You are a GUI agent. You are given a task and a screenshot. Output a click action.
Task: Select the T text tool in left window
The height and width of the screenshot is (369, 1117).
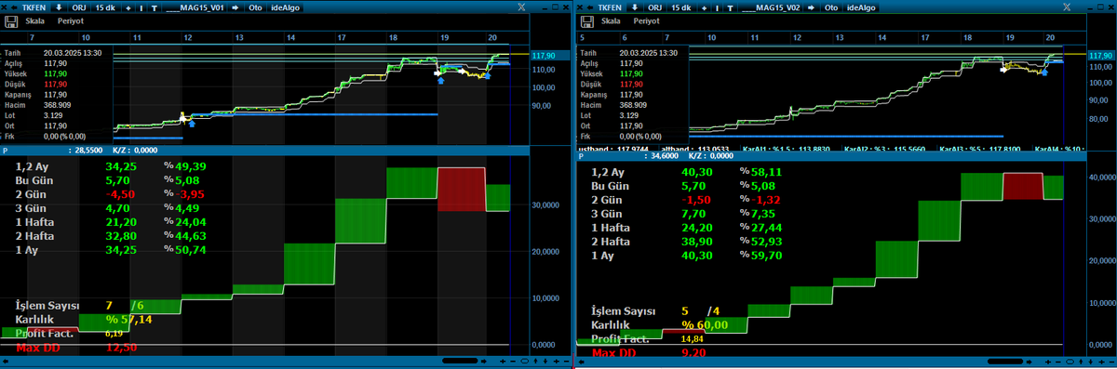155,8
